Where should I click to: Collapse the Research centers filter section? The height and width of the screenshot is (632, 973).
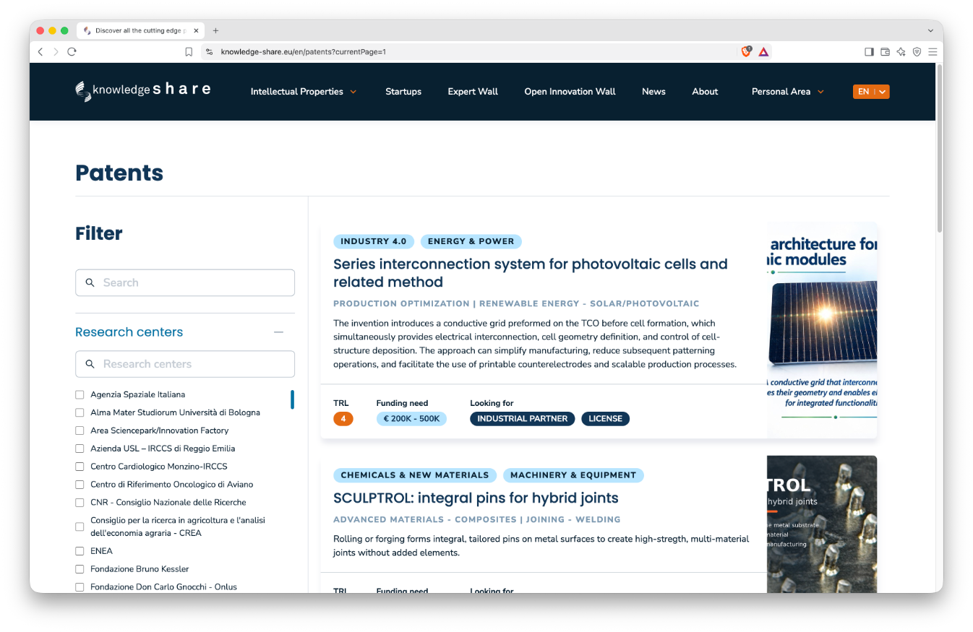point(278,332)
